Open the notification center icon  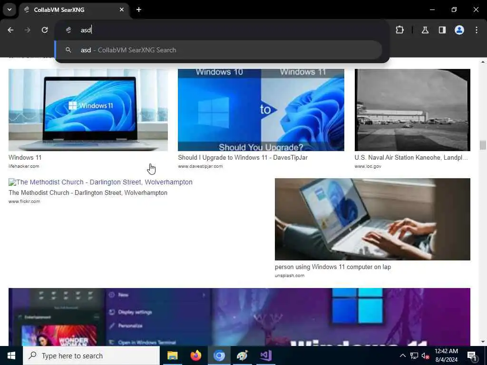pos(472,356)
